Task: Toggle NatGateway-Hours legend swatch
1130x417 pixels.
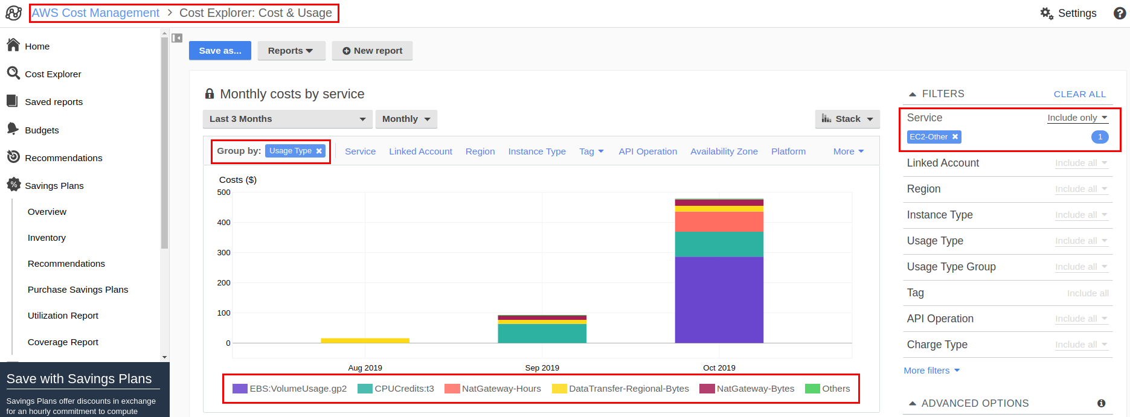Action: 452,389
